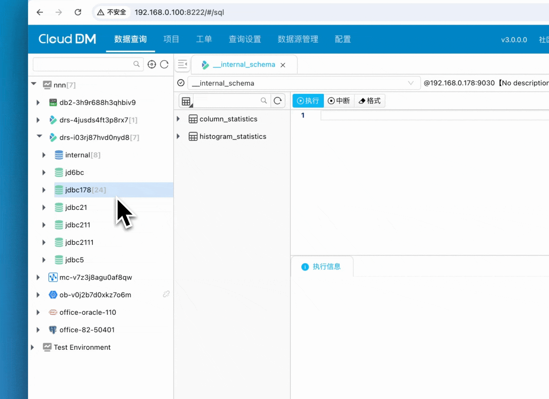Click SQL editor line 1
Image resolution: width=549 pixels, height=399 pixels.
point(435,115)
